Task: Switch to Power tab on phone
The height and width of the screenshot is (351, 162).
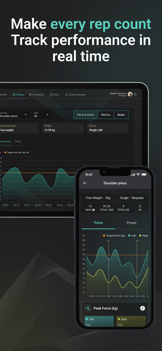Action: tap(132, 223)
